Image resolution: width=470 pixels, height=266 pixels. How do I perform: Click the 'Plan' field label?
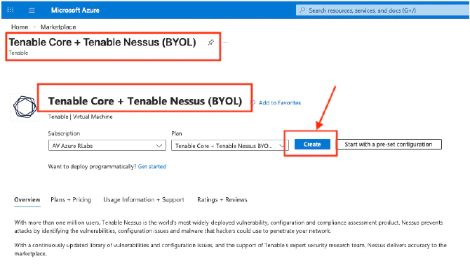tap(177, 133)
